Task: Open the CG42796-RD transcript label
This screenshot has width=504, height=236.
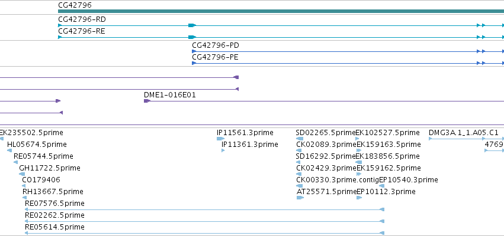Action: click(x=82, y=19)
